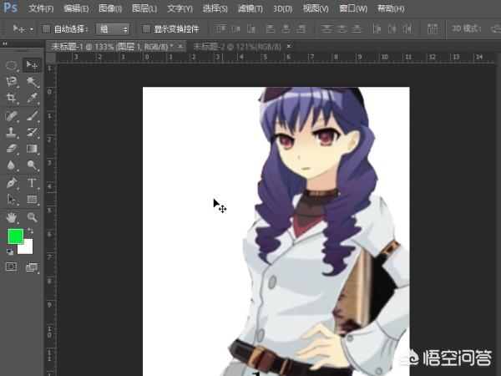Align top edges of layers
The image size is (501, 376).
(x=220, y=29)
